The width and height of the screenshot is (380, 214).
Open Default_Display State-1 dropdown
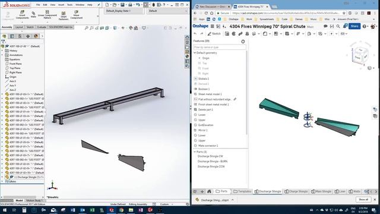click(x=125, y=11)
